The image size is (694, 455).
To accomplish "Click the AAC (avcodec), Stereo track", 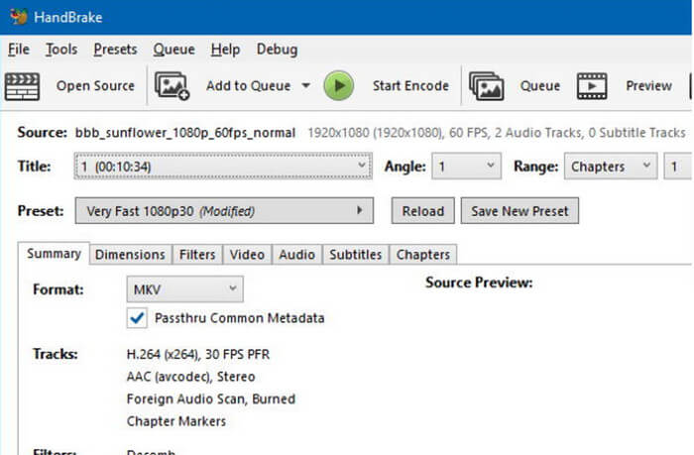I will pyautogui.click(x=190, y=377).
